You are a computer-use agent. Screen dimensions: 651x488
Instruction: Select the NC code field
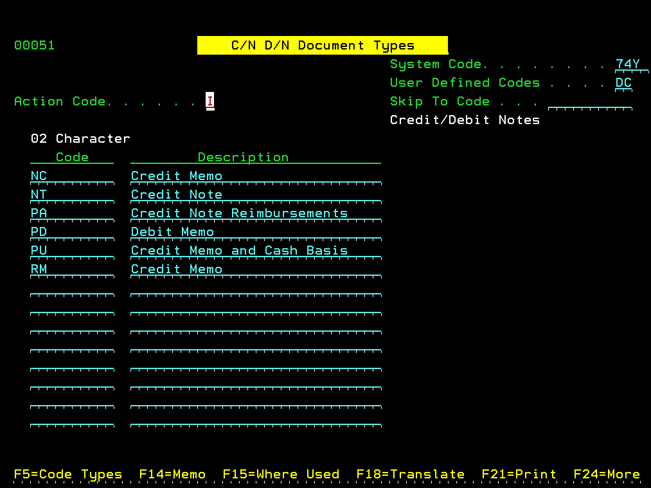[72, 176]
